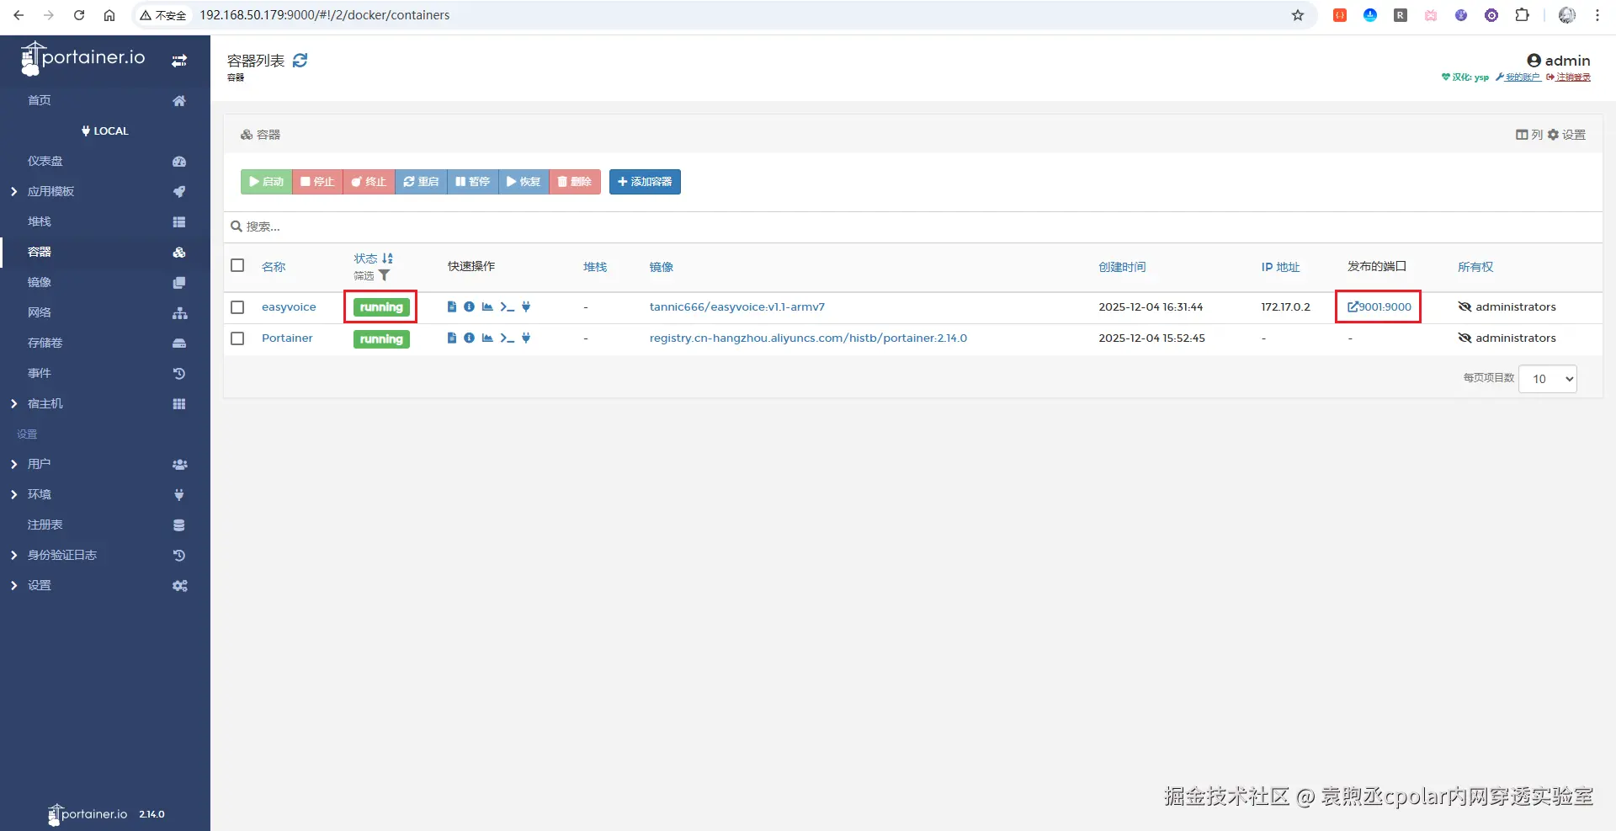Open exec console icon for easyvoice container

click(507, 307)
